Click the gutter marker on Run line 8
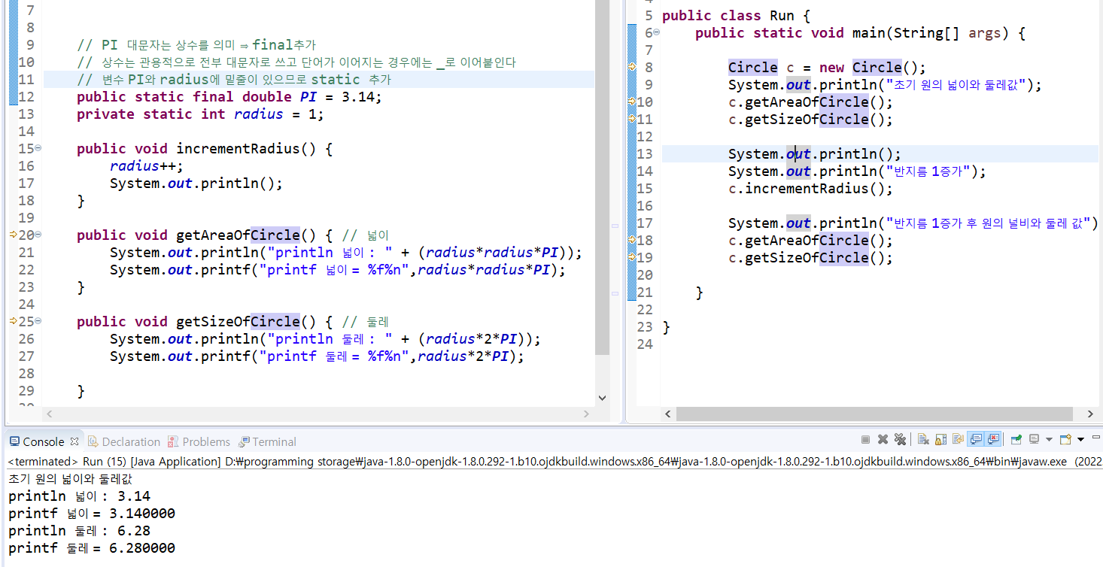Image resolution: width=1103 pixels, height=567 pixels. click(x=632, y=68)
